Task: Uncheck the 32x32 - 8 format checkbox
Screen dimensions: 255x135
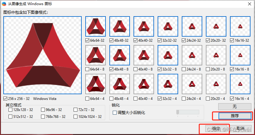Action: click(160, 69)
